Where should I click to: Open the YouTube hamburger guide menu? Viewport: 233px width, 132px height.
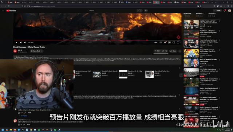tap(3, 11)
